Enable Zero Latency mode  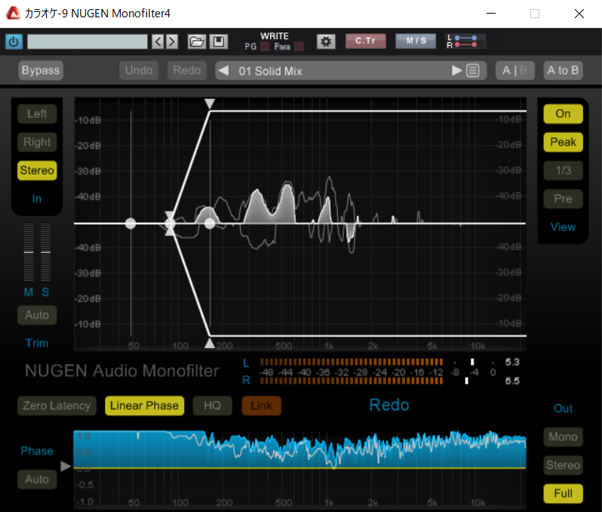pyautogui.click(x=57, y=406)
